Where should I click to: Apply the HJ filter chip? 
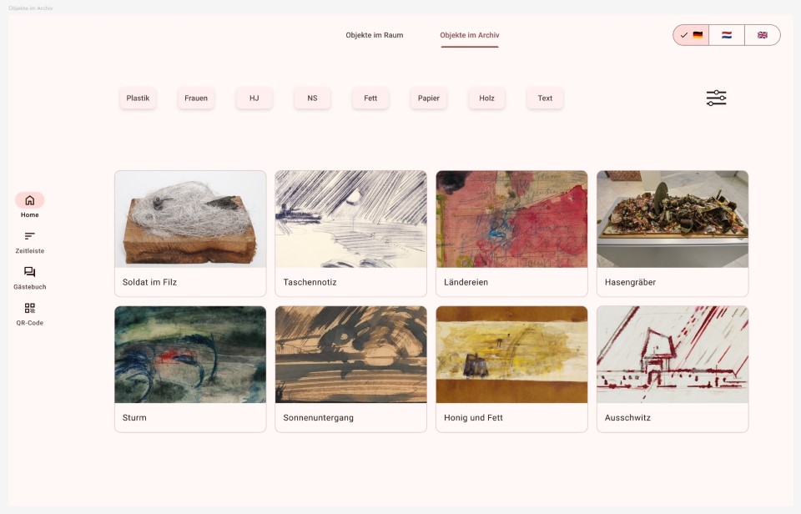click(254, 98)
